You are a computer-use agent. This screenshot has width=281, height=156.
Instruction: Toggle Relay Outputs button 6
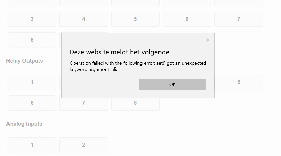(x=32, y=103)
